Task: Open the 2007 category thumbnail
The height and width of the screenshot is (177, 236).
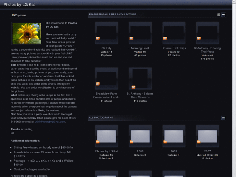Action: [x=207, y=136]
